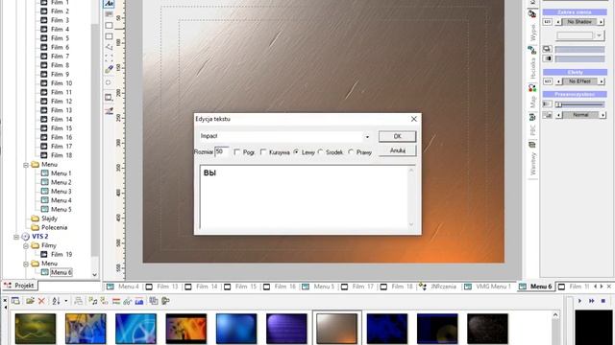Viewport: 615px width, 345px height.
Task: Click the Rozmiar size input field
Action: coord(221,151)
